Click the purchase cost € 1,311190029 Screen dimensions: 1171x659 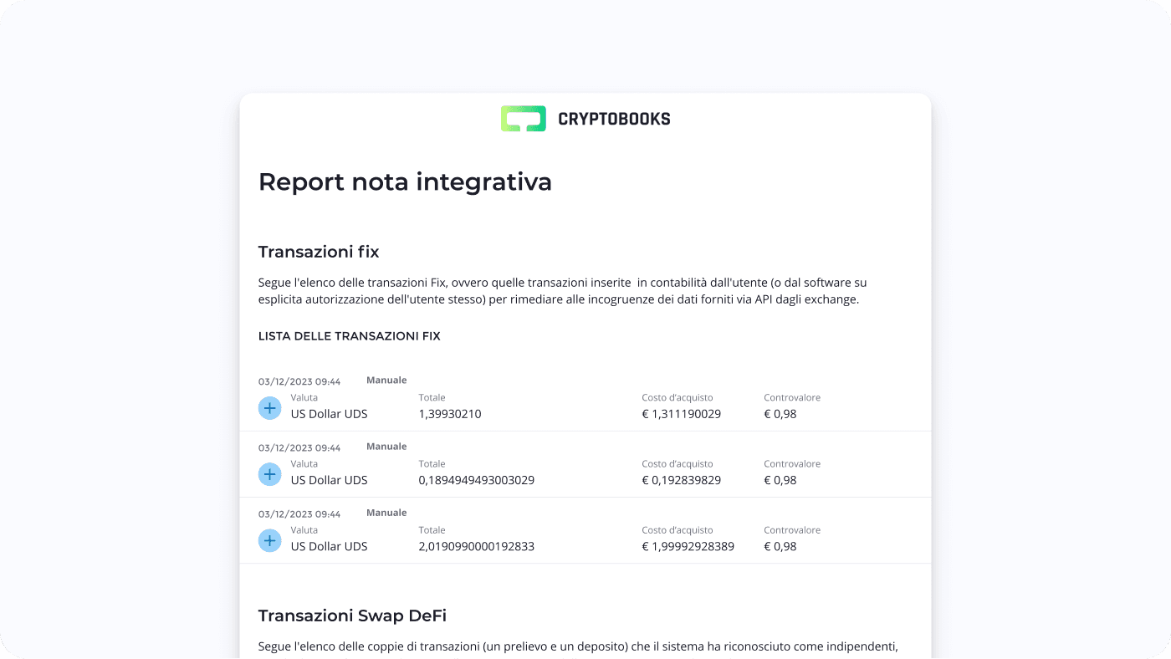[x=681, y=414]
